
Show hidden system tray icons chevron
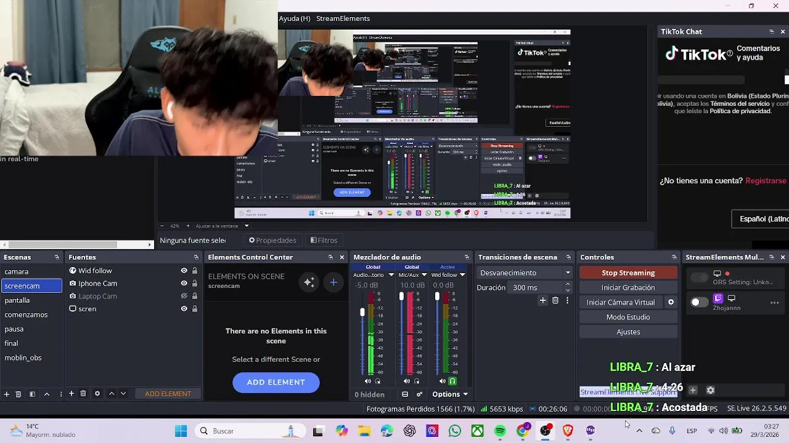[x=639, y=431]
